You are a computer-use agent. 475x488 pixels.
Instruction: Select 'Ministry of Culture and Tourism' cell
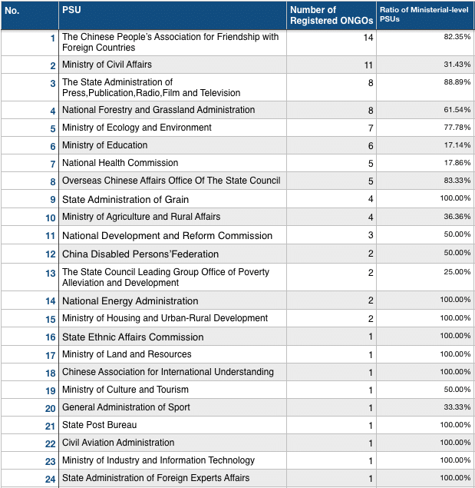point(173,390)
